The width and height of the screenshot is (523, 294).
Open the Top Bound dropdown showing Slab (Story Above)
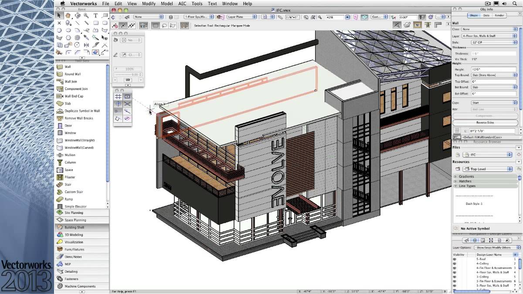click(x=494, y=75)
